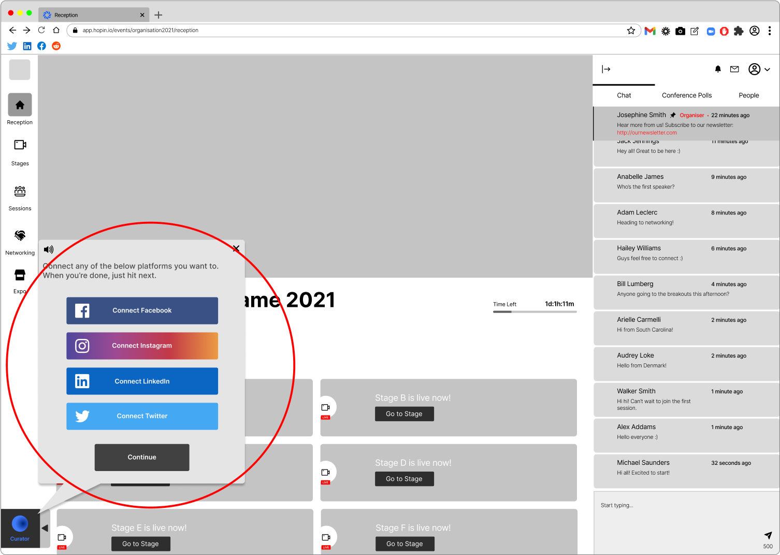The width and height of the screenshot is (780, 555).
Task: Reload the current page
Action: [x=41, y=30]
